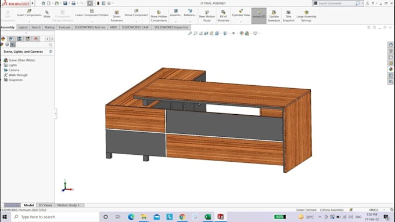Select the Mate tool

[47, 14]
